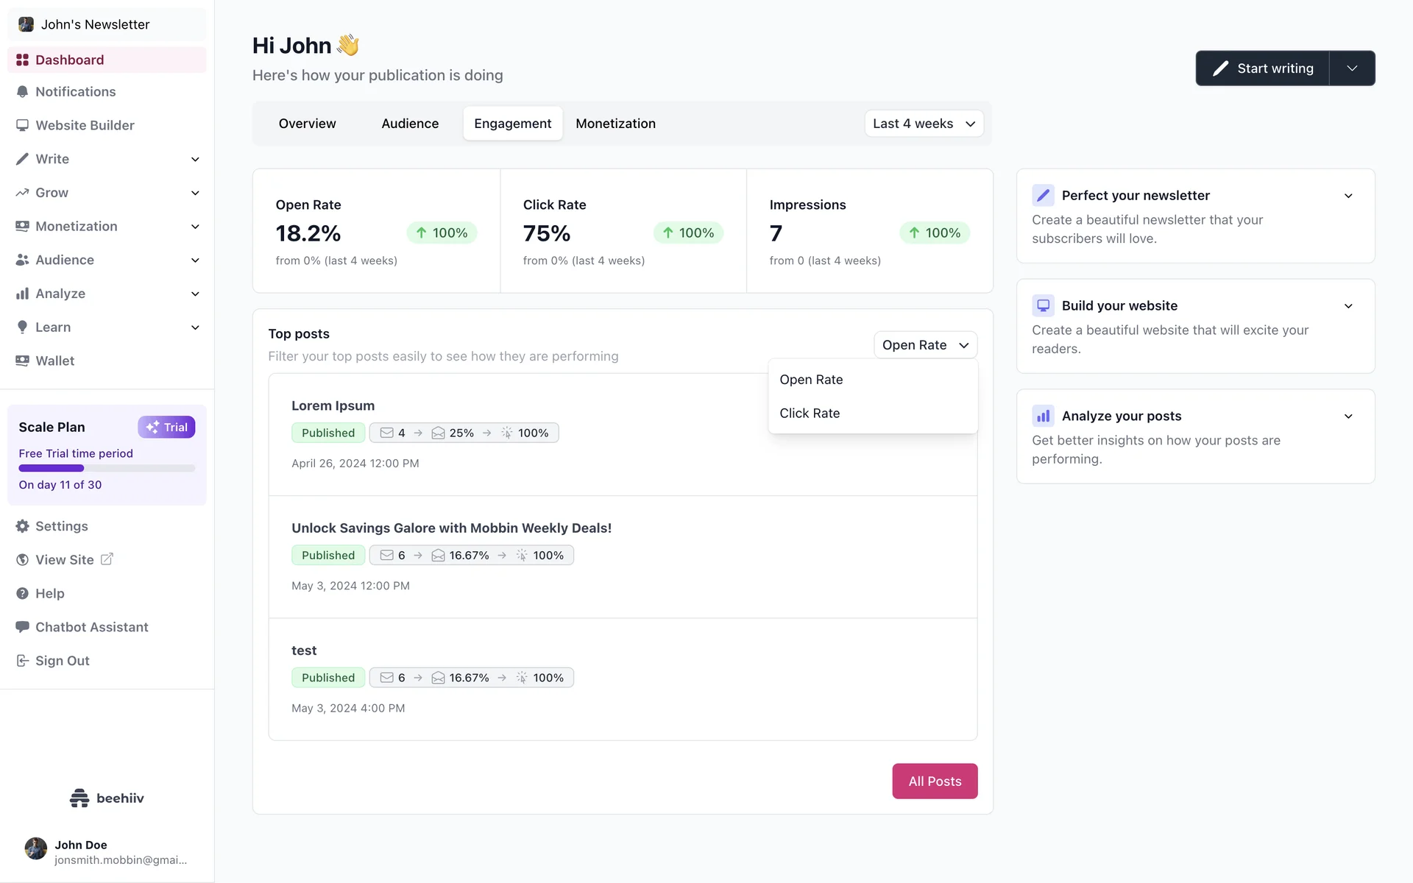Screen dimensions: 1413x883
Task: Click the free trial progress bar
Action: [107, 469]
